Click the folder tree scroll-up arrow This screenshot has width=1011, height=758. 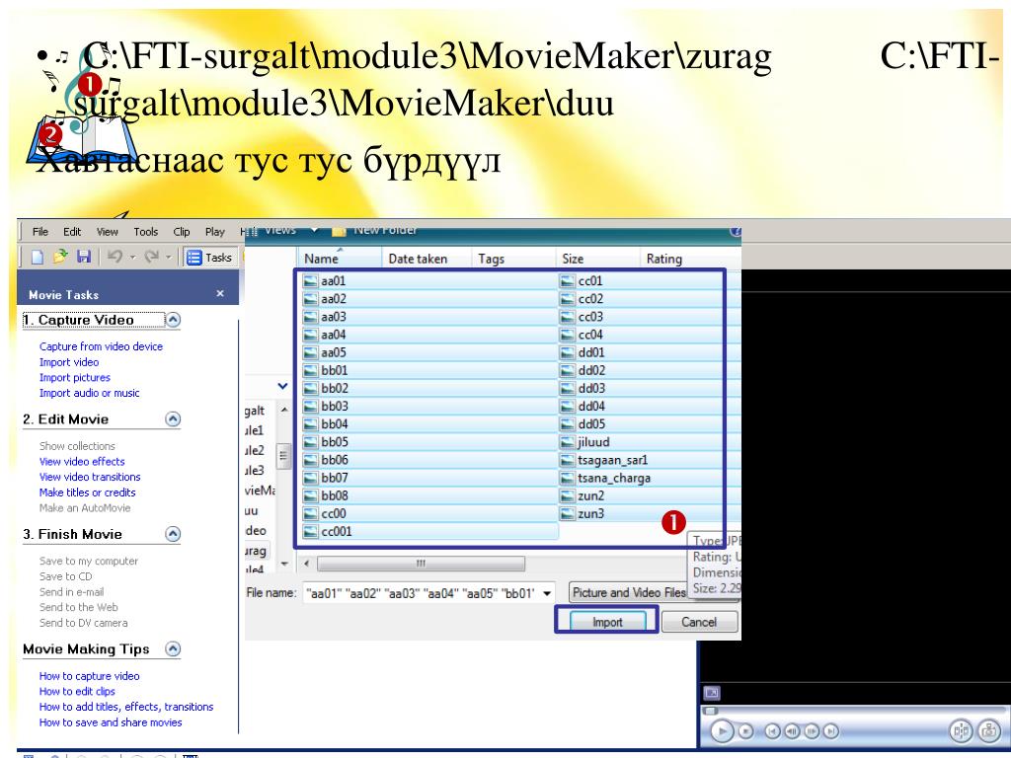pos(284,410)
